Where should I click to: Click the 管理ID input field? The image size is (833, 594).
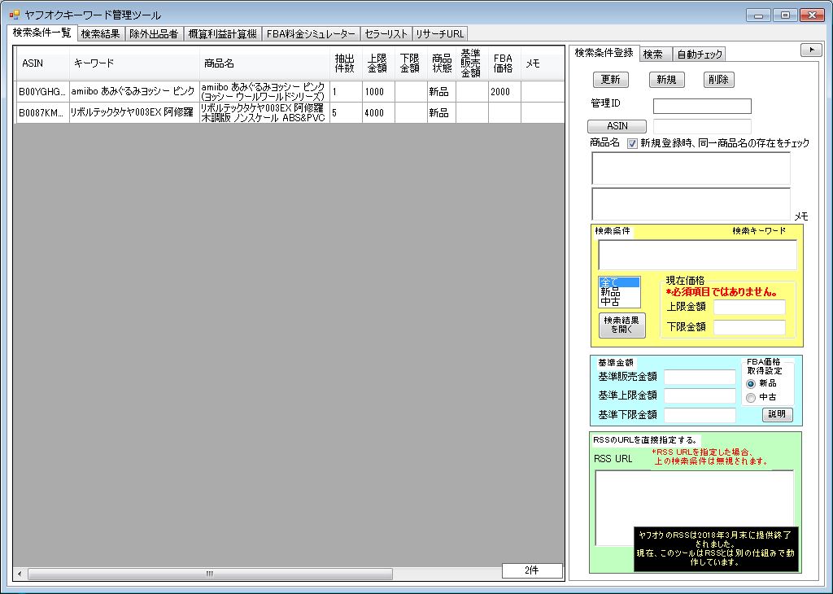click(702, 107)
